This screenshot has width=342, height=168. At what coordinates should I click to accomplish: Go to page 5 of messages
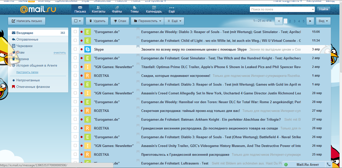(x=304, y=21)
